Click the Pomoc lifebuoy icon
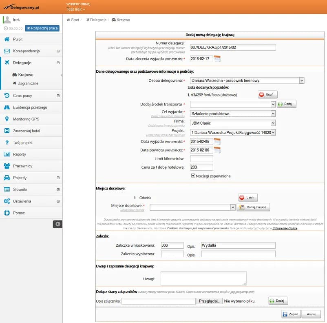This screenshot has width=327, height=323. [x=7, y=213]
